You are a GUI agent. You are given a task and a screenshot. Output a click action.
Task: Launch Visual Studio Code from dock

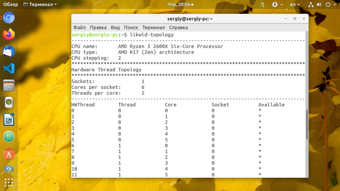(9, 69)
